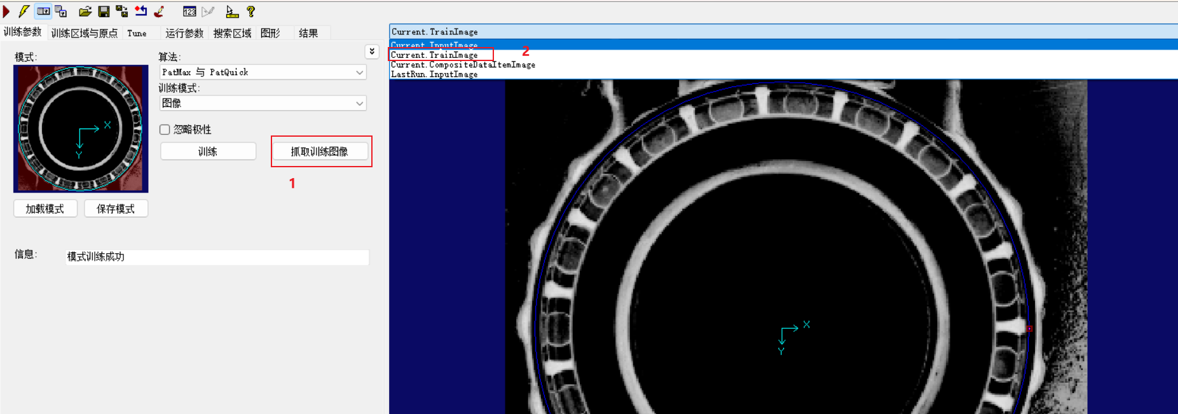
Task: Switch to the 训练区域与原点 tab
Action: pos(84,33)
